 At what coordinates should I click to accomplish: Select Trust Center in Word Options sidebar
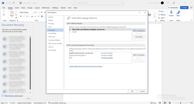55,50
